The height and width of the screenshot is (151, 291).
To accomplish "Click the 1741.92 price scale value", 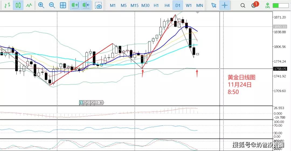I will tap(280, 76).
